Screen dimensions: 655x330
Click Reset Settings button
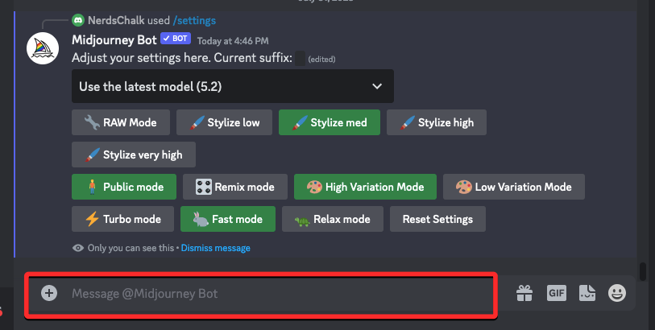437,219
